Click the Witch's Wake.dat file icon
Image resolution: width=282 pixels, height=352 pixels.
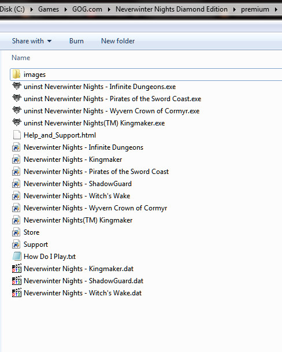pos(17,292)
